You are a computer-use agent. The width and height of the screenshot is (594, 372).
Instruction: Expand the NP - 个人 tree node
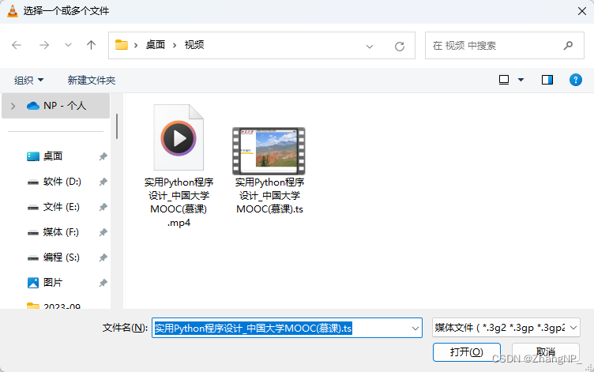(13, 106)
